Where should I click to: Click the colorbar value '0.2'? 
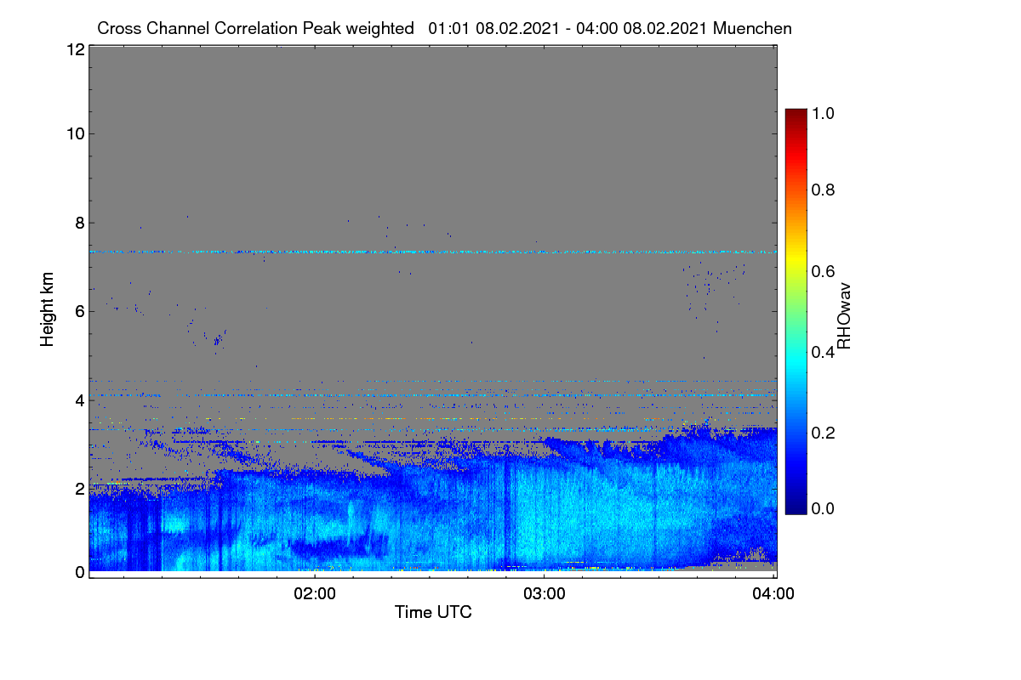click(x=824, y=432)
